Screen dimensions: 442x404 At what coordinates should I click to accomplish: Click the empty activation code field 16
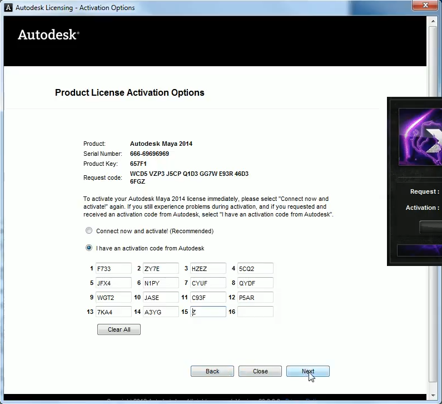click(x=255, y=312)
